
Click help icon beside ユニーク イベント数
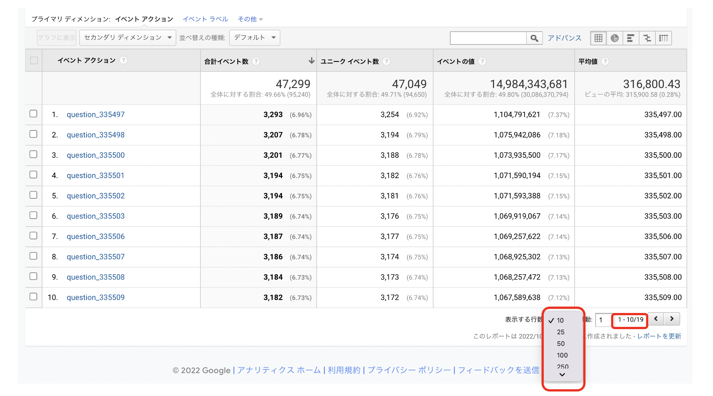click(386, 61)
